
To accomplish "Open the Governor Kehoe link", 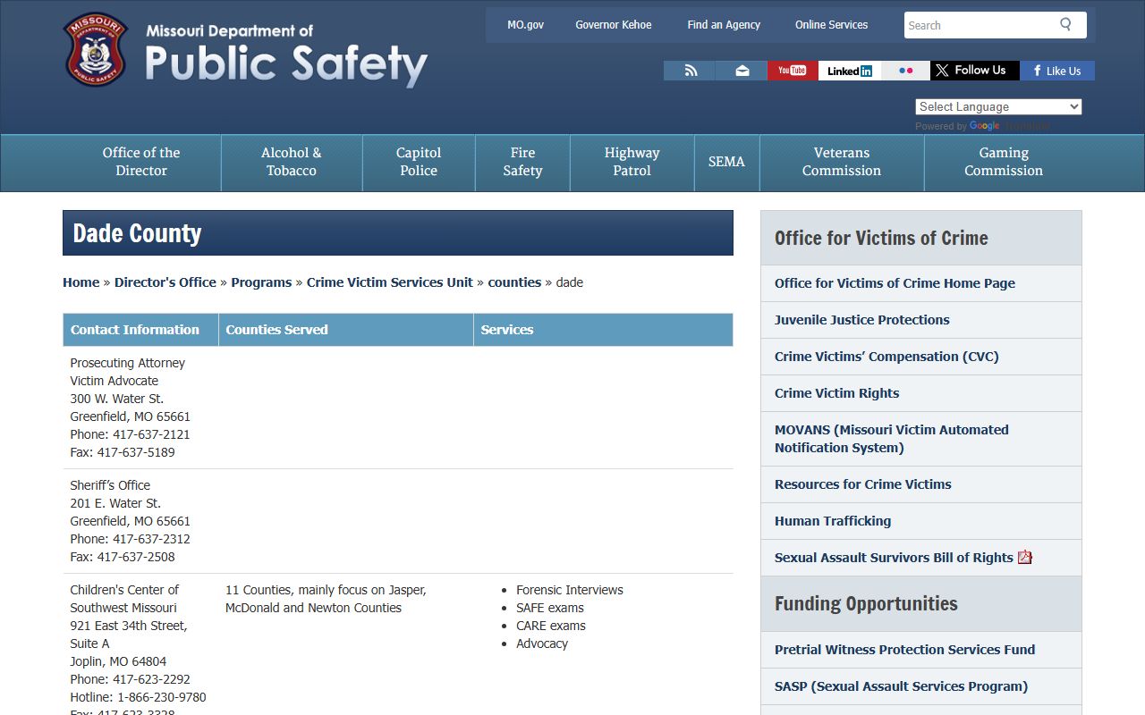I will [x=614, y=25].
